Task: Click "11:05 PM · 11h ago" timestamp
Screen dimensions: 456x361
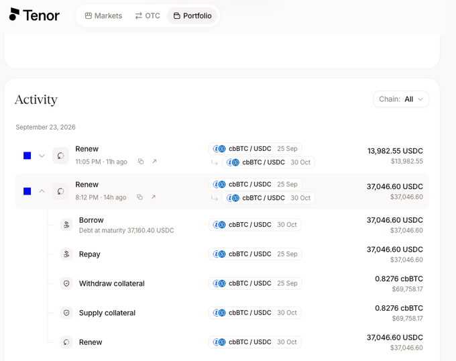Action: (101, 162)
